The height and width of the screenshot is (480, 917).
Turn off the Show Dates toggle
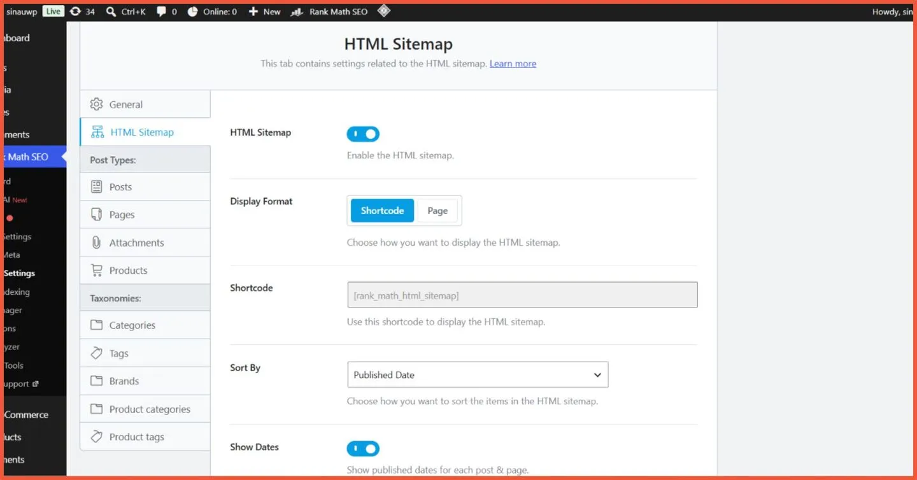click(363, 448)
